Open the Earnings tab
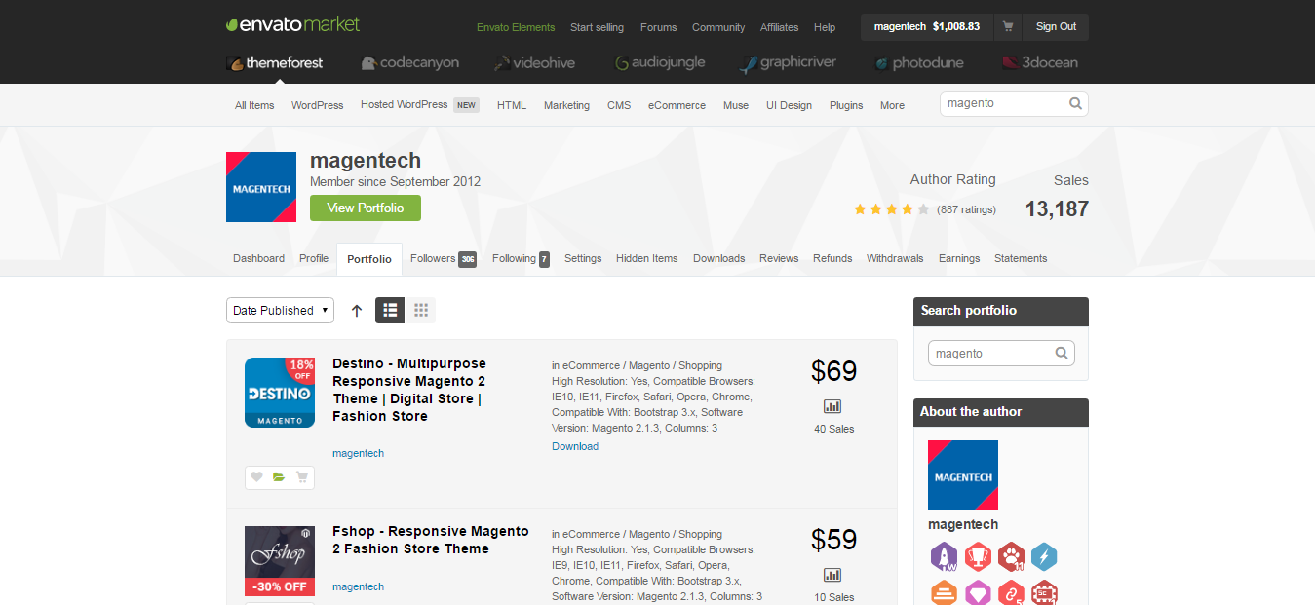The width and height of the screenshot is (1315, 605). (x=959, y=258)
